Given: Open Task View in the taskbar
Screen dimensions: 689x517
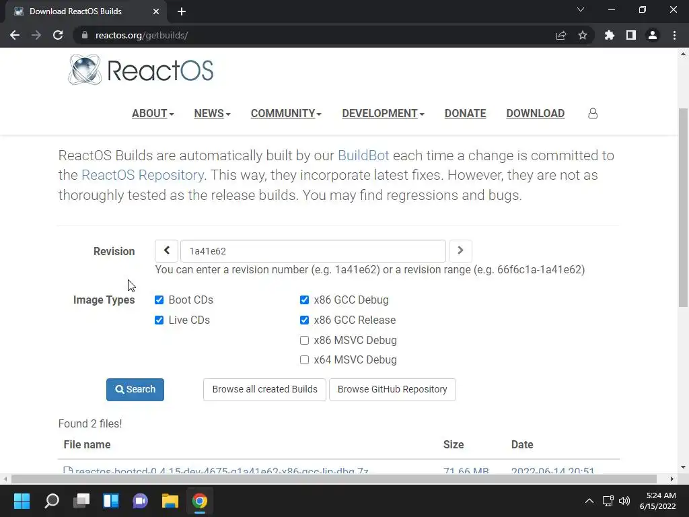Looking at the screenshot, I should coord(81,501).
